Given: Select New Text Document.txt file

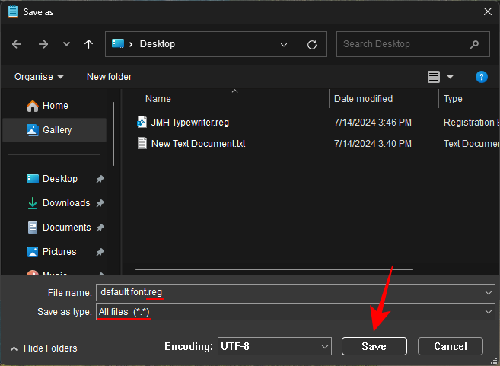Looking at the screenshot, I should (x=198, y=143).
